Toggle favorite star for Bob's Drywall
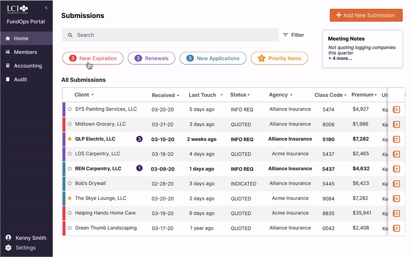Screen dimensions: 411x257 [70, 183]
